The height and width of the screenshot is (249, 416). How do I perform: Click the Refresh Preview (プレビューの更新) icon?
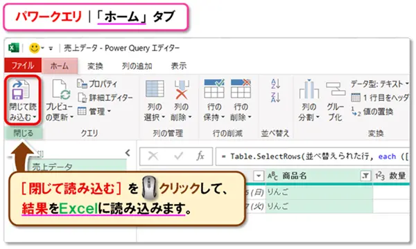[61, 89]
